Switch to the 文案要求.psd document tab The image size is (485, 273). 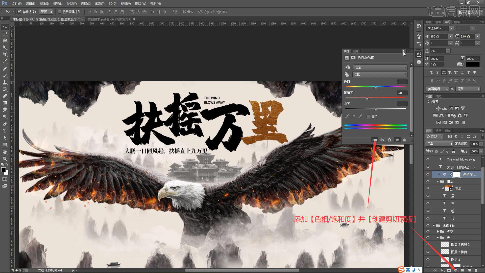pyautogui.click(x=109, y=19)
